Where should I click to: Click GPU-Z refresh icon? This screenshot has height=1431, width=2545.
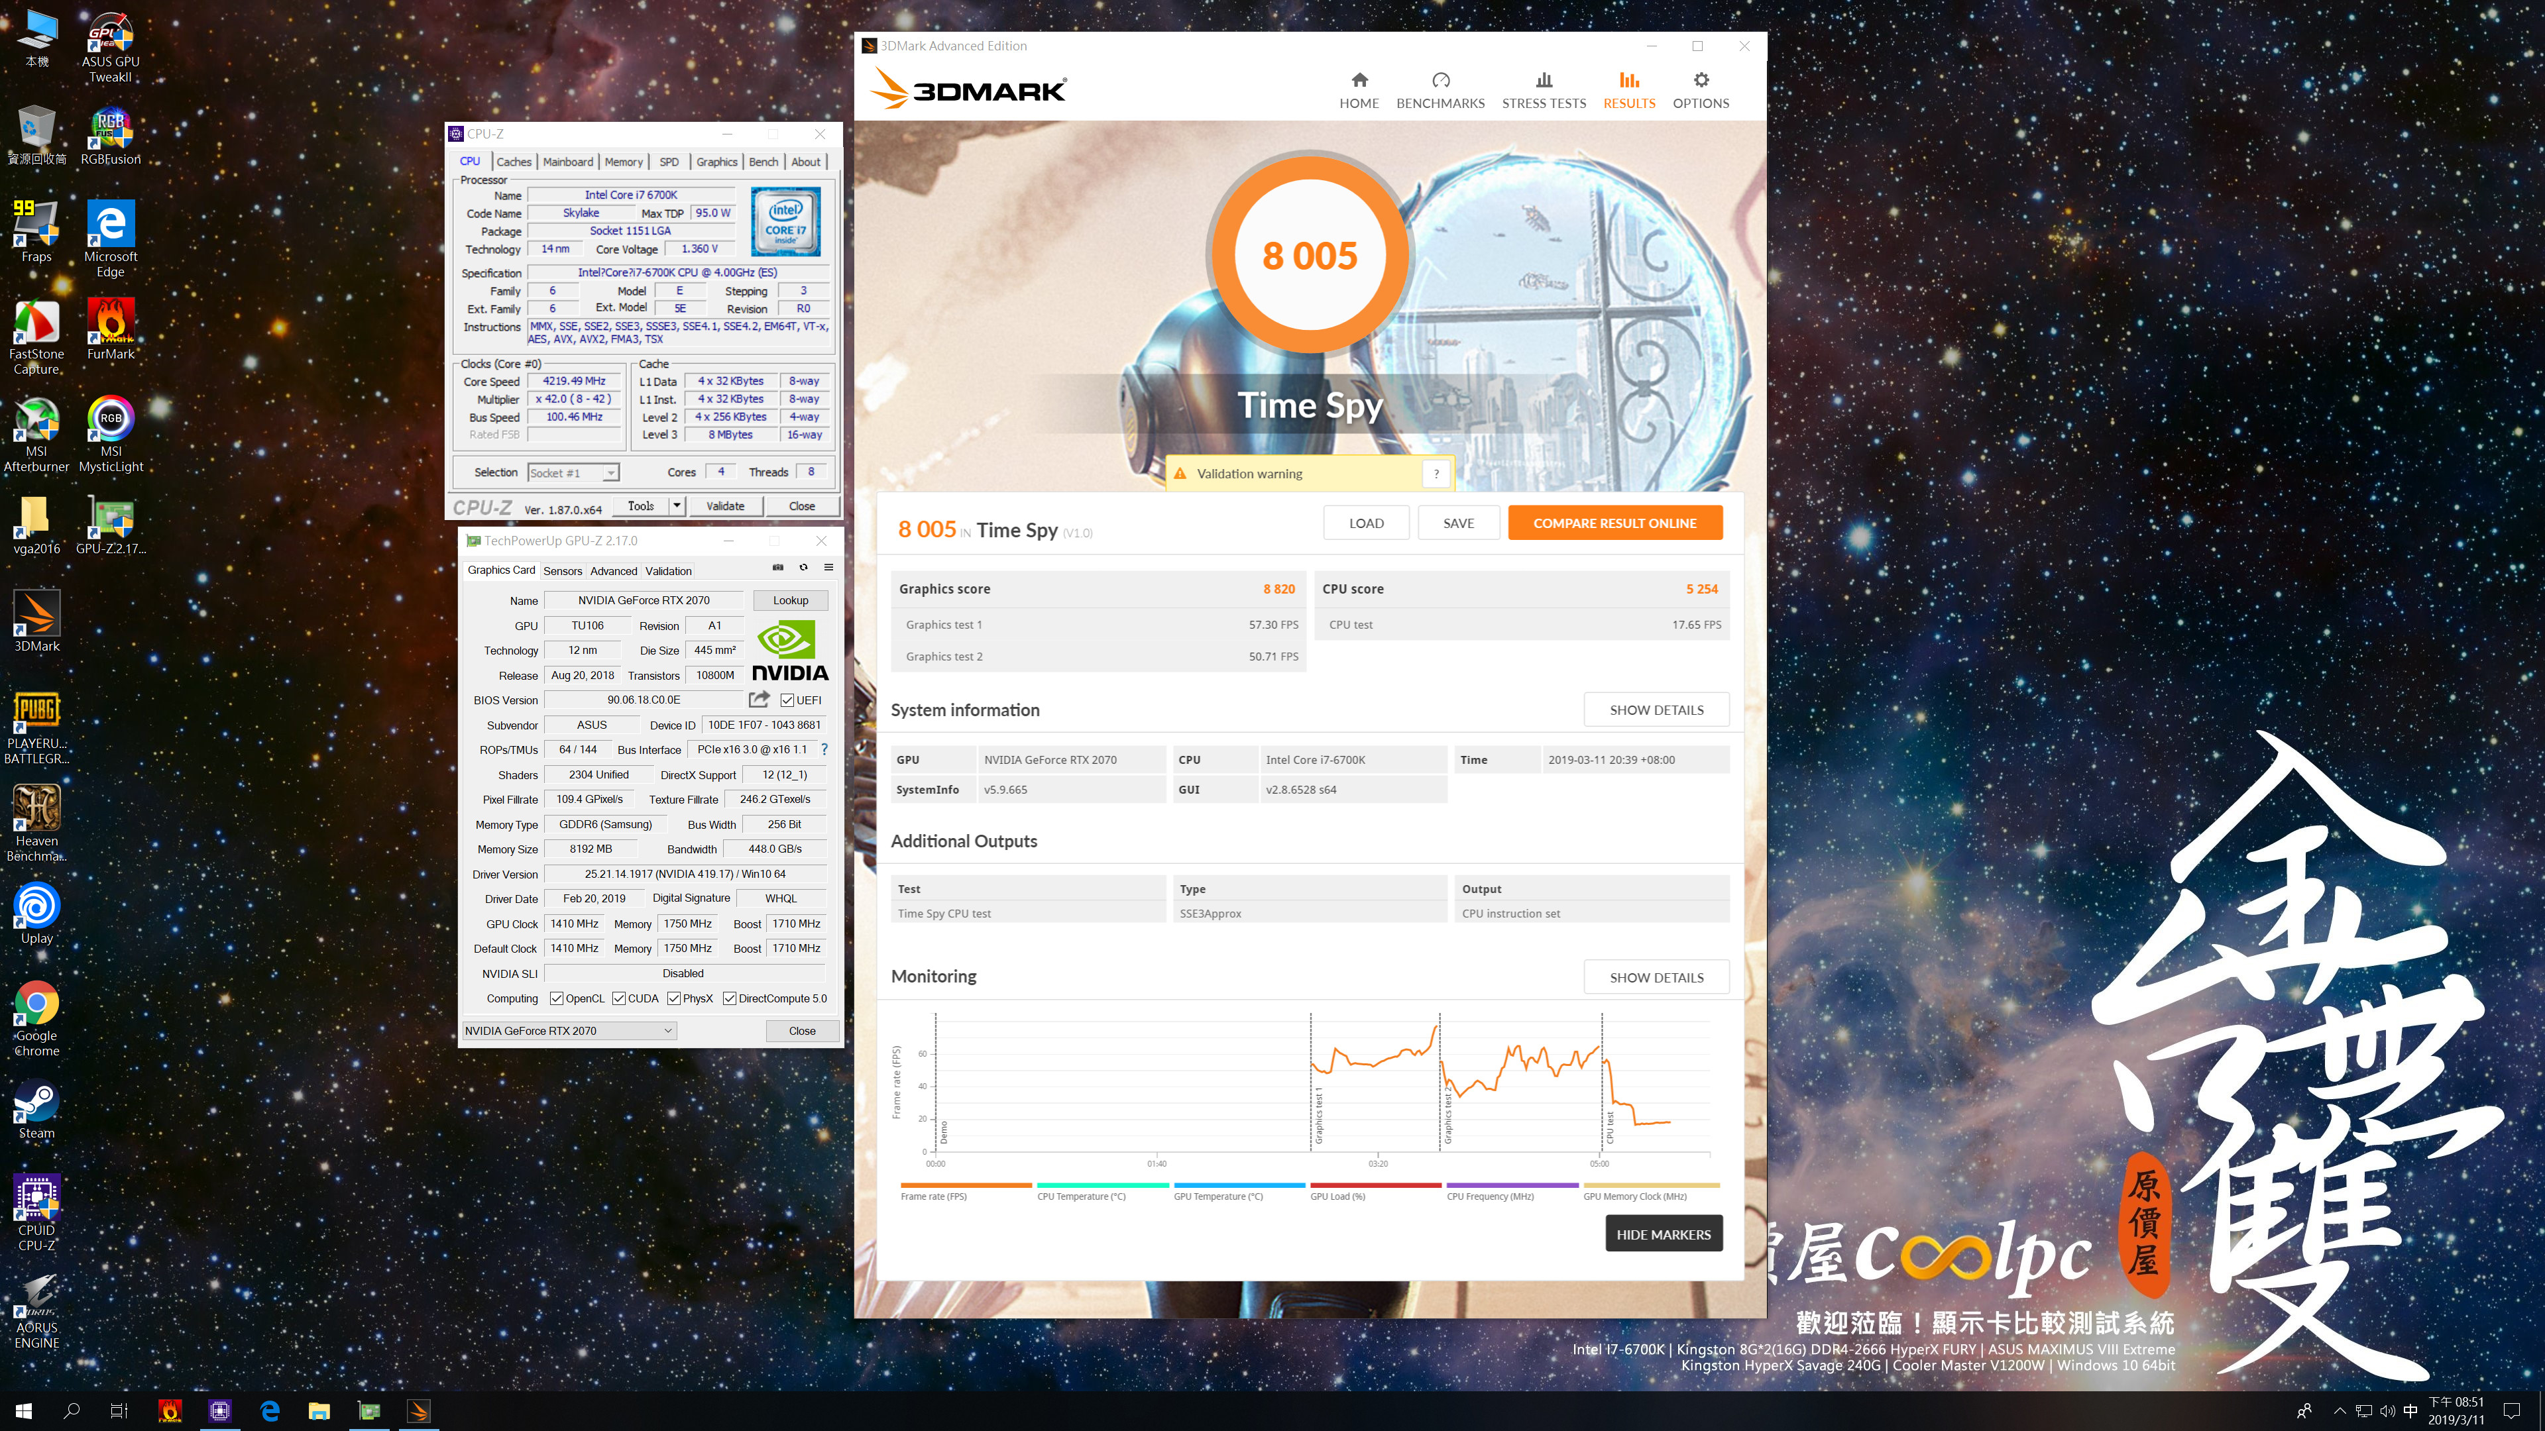pos(803,568)
